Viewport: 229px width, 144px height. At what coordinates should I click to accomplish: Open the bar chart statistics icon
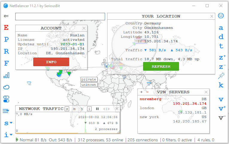[6, 75]
